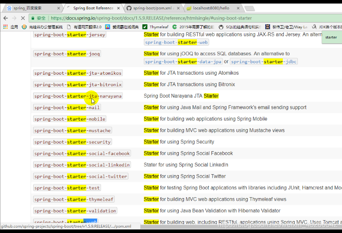
Task: Click Spring Boot Narayana JTA Starter description
Action: pos(181,96)
